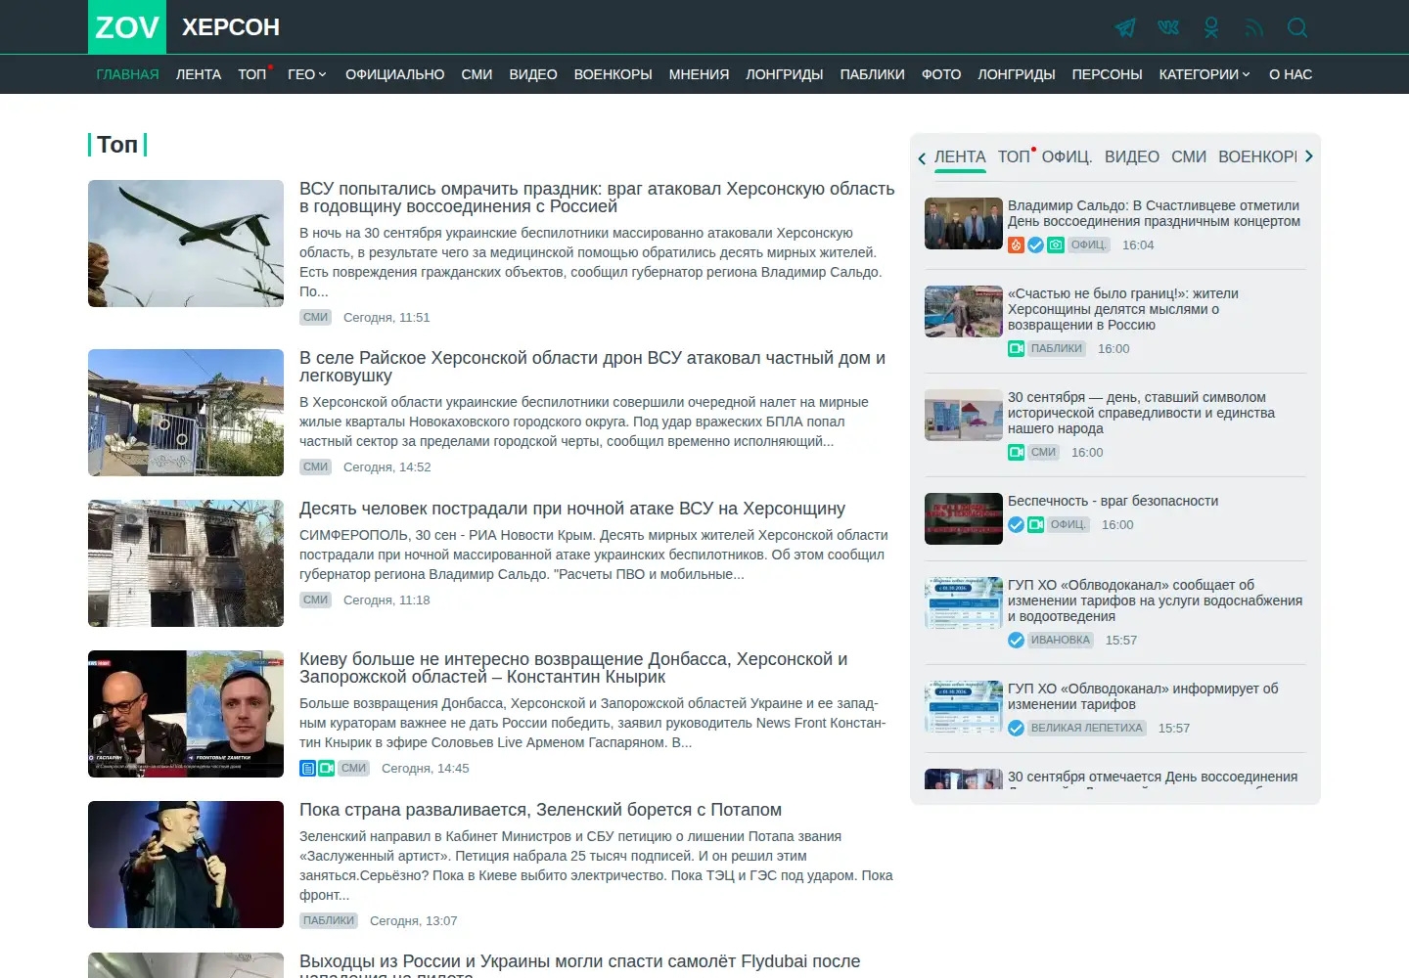Click verified checkmark next to ВЕЛИКАЯ ЛЕПЕТИХА tag
This screenshot has width=1409, height=978.
[x=1016, y=728]
